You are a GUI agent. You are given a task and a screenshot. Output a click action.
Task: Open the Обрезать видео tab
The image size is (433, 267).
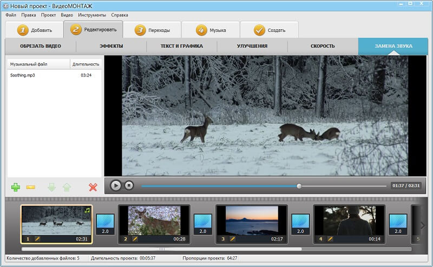click(41, 46)
